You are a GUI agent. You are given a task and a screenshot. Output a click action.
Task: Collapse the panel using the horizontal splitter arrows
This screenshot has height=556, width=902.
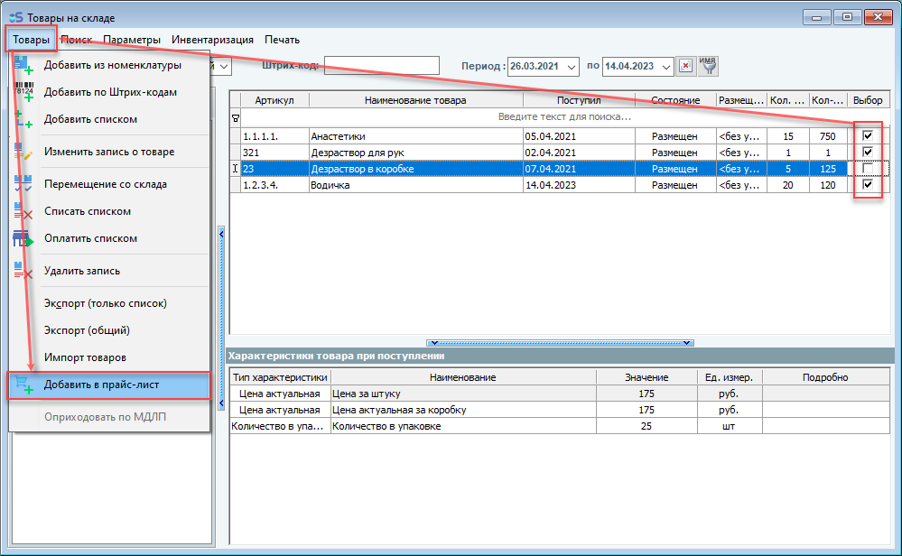(560, 343)
